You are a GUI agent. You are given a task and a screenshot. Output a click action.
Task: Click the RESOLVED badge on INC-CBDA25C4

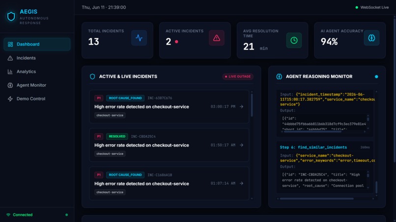click(117, 136)
